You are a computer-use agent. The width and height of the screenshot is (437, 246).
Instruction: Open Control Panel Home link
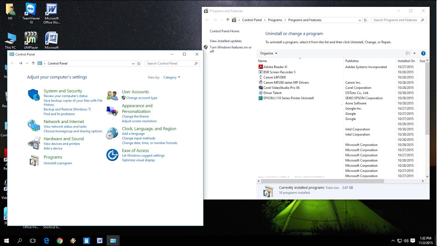coord(224,31)
